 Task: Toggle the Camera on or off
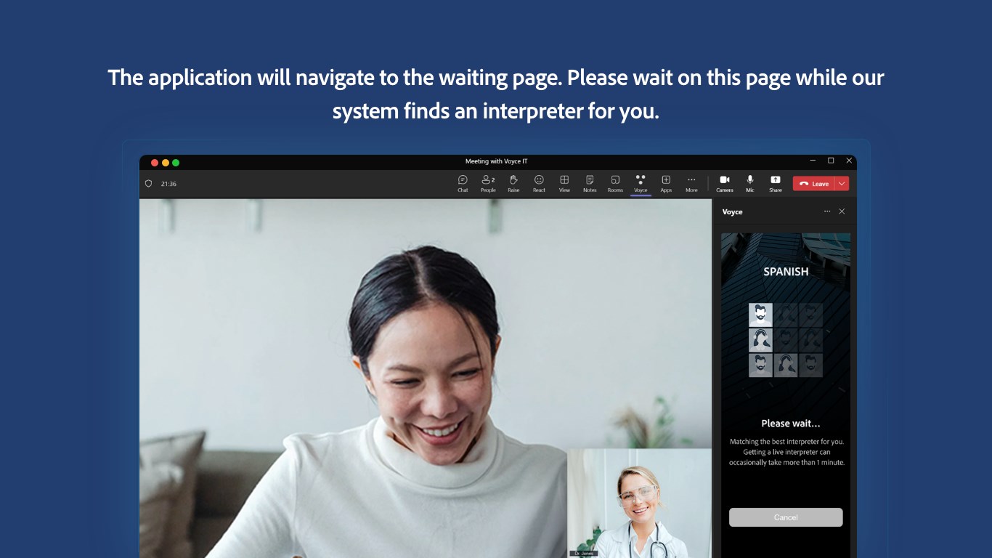tap(725, 183)
